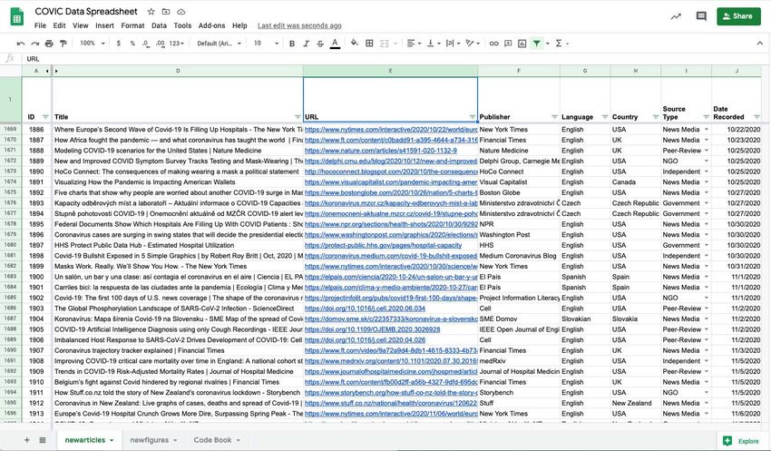
Task: Click the redo icon in toolbar
Action: 34,44
